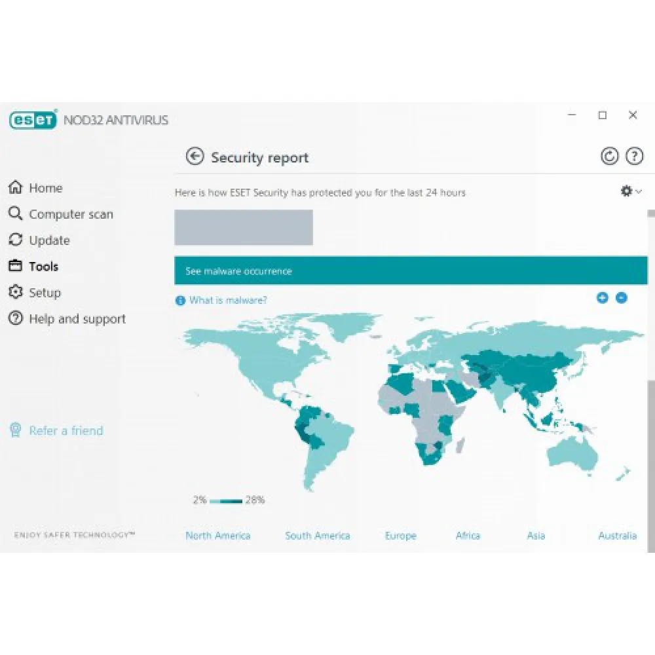Click the 2% to 28% legend bar
Image resolution: width=655 pixels, height=655 pixels.
click(x=226, y=501)
